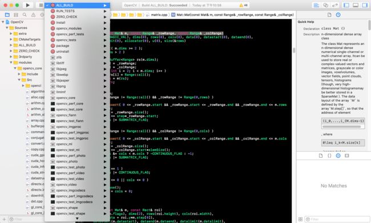
Task: Click the code editor vertical scrollbar
Action: [294, 50]
